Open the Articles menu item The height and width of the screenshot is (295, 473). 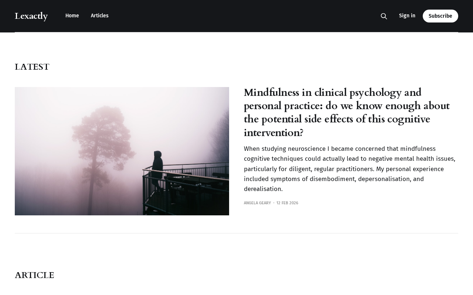pyautogui.click(x=100, y=16)
